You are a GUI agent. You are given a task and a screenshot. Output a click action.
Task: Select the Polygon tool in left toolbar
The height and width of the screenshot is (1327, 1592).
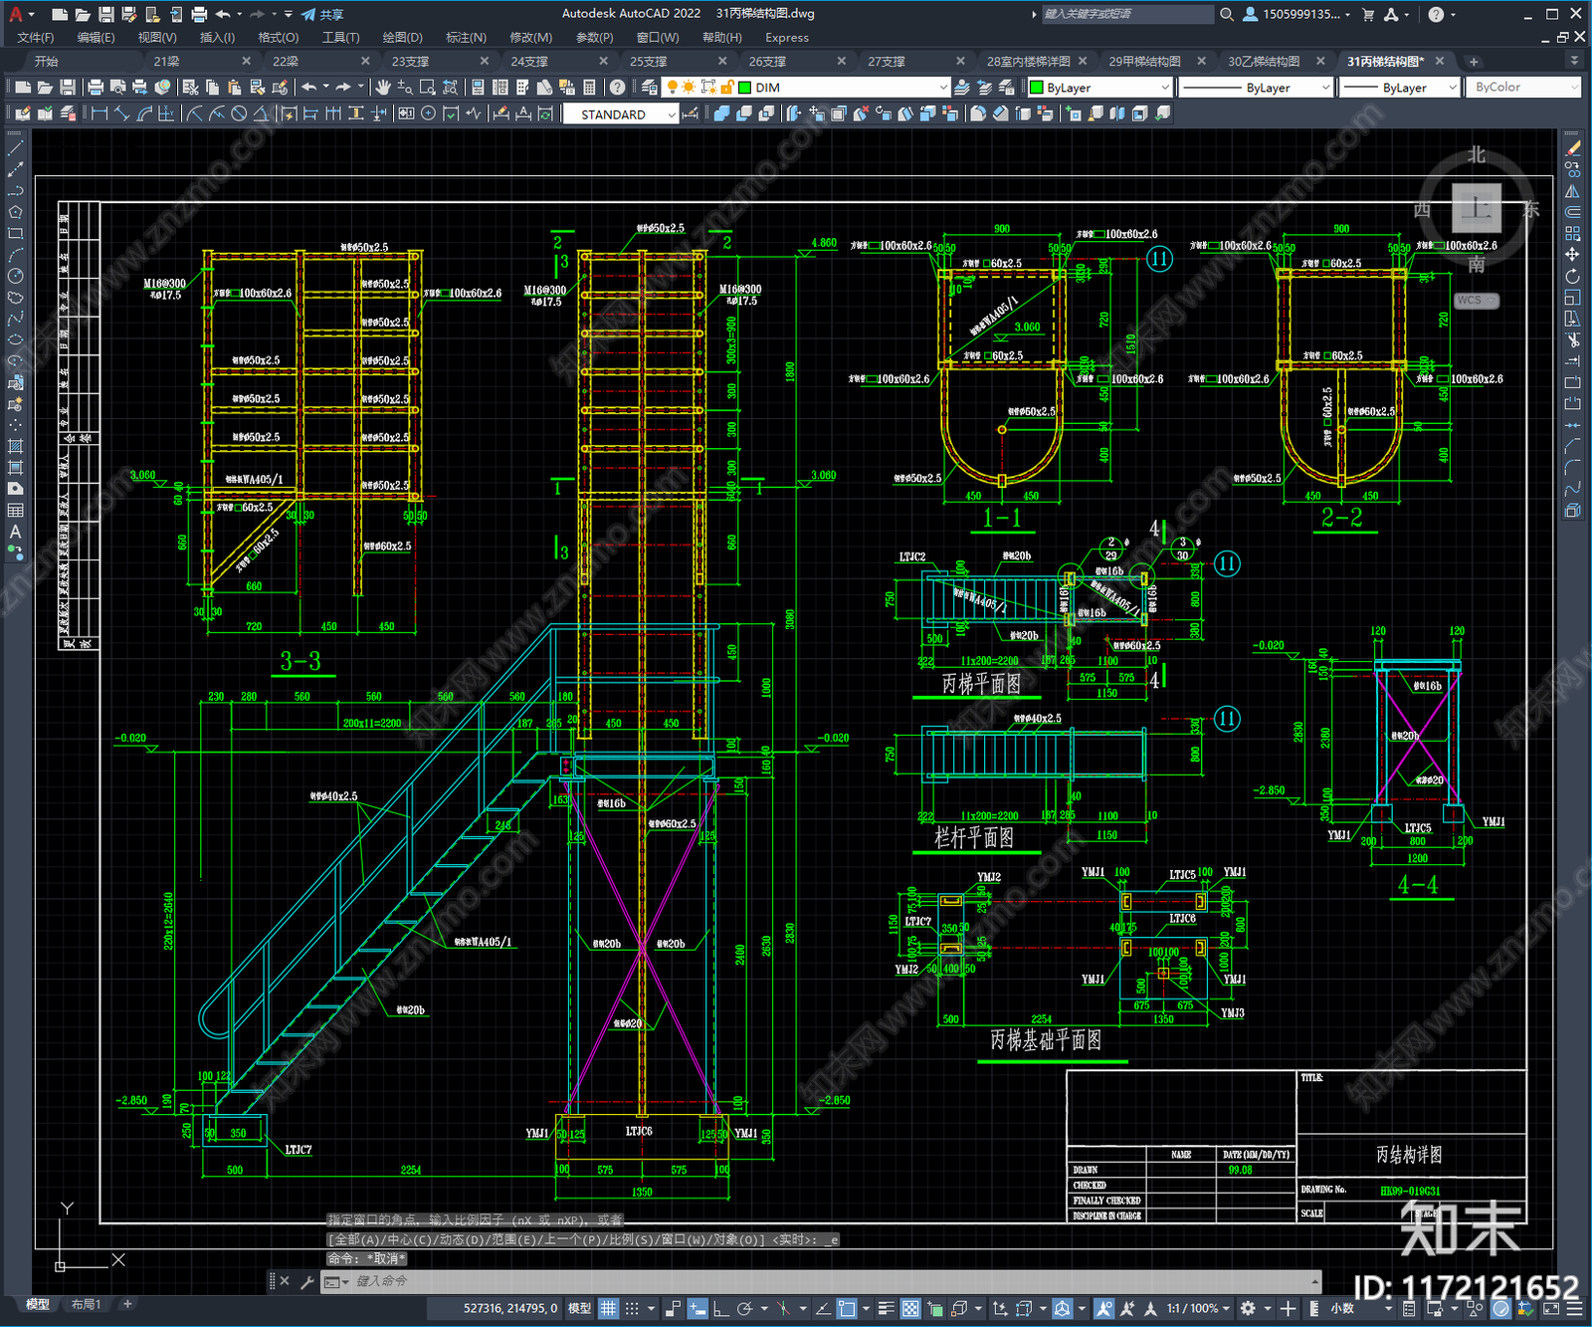15,212
